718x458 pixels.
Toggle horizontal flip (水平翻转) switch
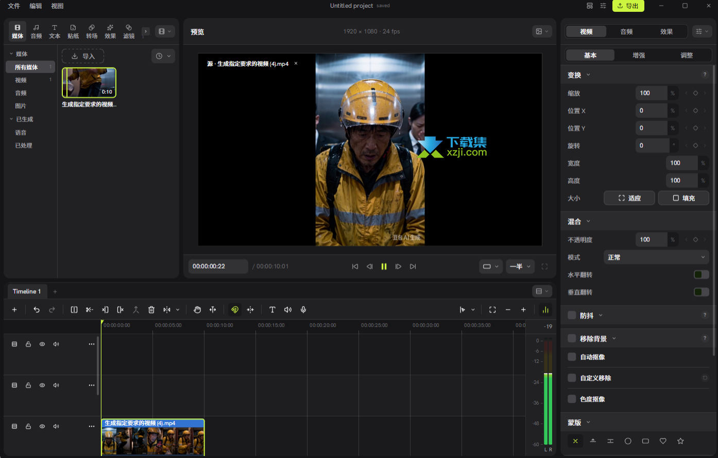[701, 275]
